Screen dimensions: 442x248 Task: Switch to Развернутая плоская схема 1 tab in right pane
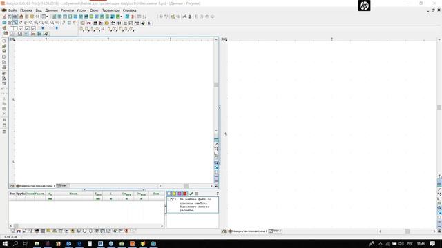[x=247, y=231]
